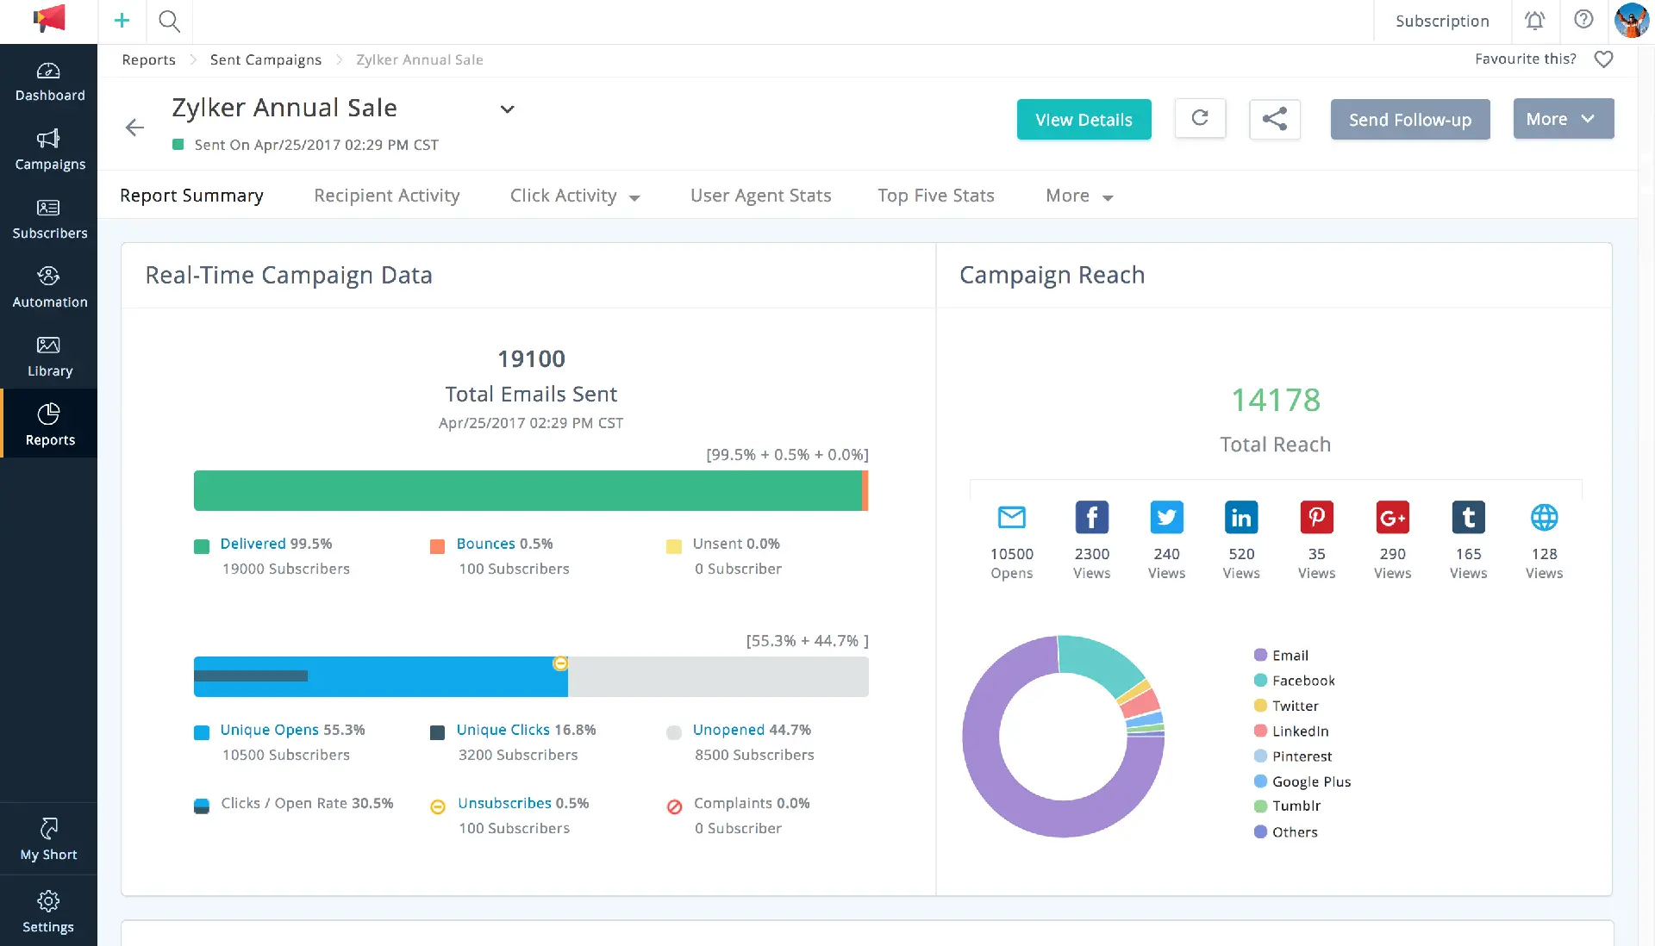Open Campaigns in the sidebar
The image size is (1655, 946).
(x=49, y=151)
